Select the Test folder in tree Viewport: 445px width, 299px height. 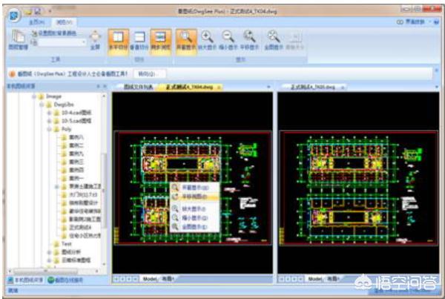click(x=67, y=244)
